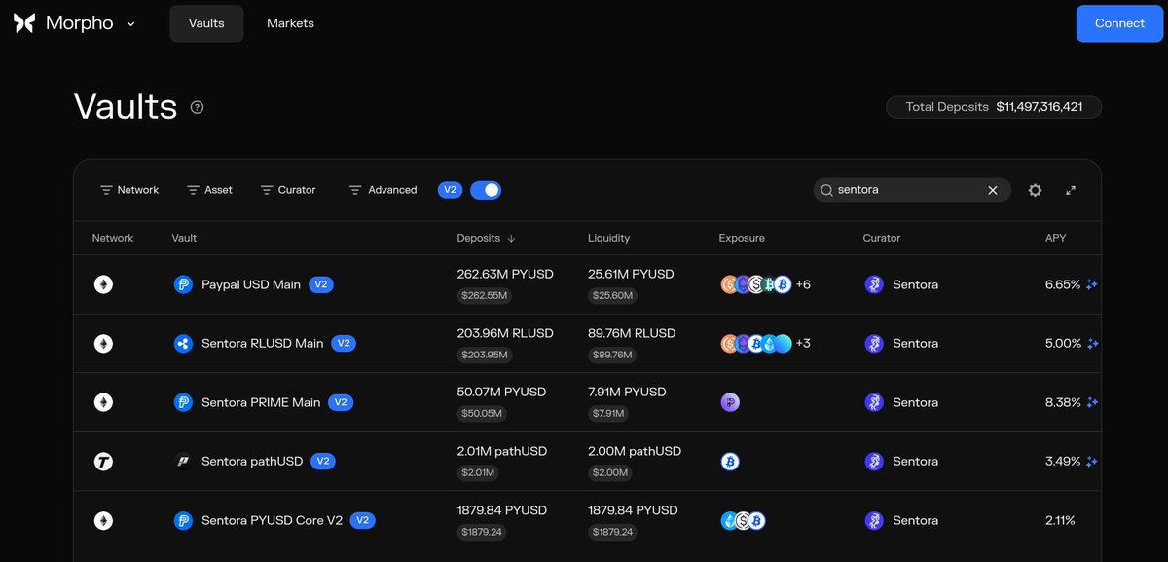Viewport: 1168px width, 562px height.
Task: Open the Advanced filter dropdown
Action: pyautogui.click(x=383, y=190)
